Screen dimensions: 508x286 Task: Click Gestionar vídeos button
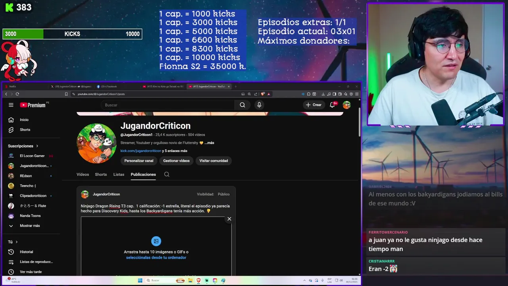176,161
